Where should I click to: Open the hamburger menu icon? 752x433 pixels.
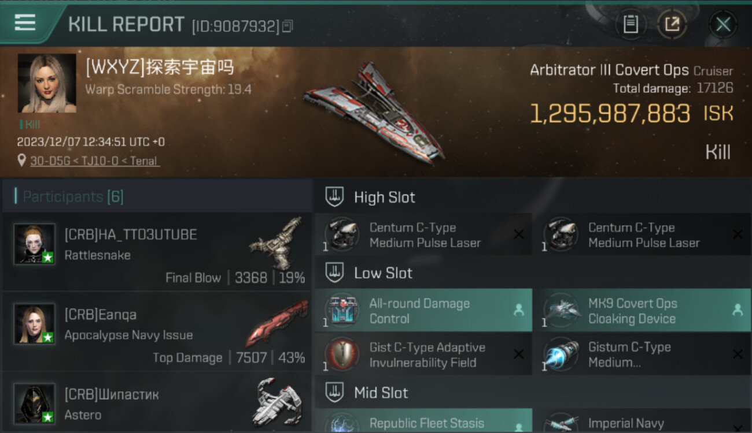25,23
